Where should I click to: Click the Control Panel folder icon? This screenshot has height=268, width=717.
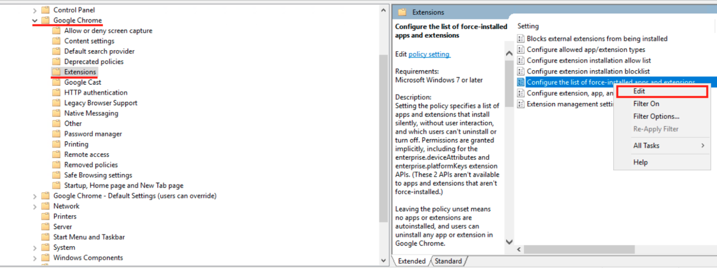pyautogui.click(x=45, y=10)
